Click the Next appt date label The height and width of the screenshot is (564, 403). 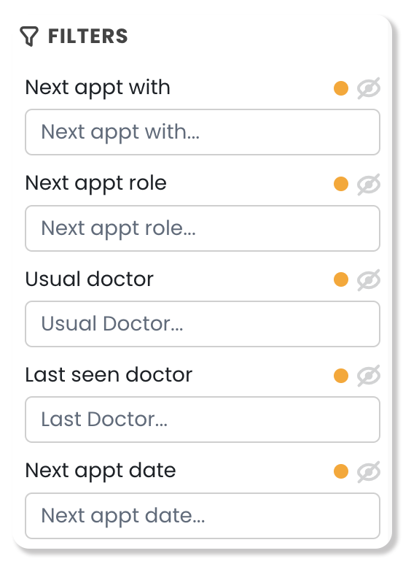[101, 471]
